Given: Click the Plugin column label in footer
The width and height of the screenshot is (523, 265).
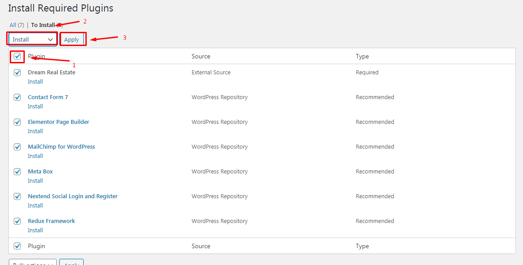Looking at the screenshot, I should [x=36, y=246].
